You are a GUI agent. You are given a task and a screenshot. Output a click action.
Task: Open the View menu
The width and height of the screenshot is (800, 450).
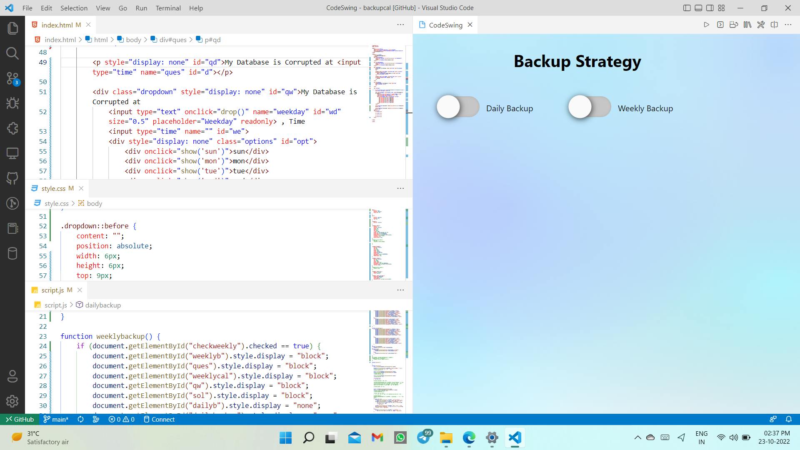pos(103,8)
